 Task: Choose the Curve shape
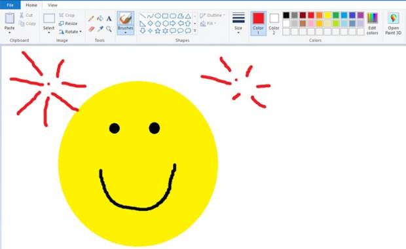(150, 16)
